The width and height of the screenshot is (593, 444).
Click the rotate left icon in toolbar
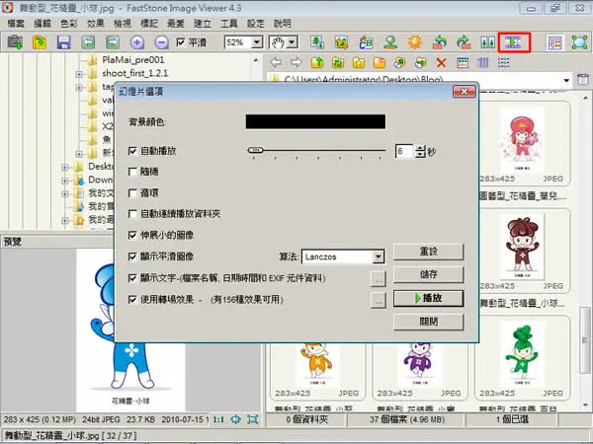point(440,42)
